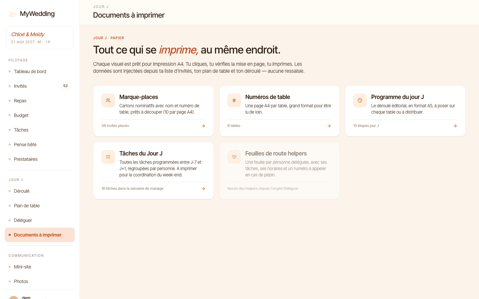479x299 pixels.
Task: Open the Budget section
Action: pos(40,115)
